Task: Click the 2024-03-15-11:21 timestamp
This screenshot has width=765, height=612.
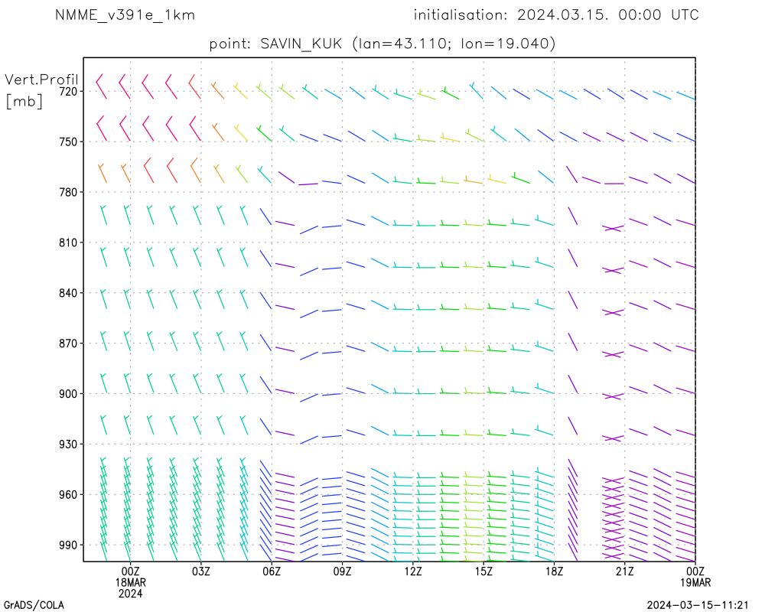Action: [x=698, y=605]
